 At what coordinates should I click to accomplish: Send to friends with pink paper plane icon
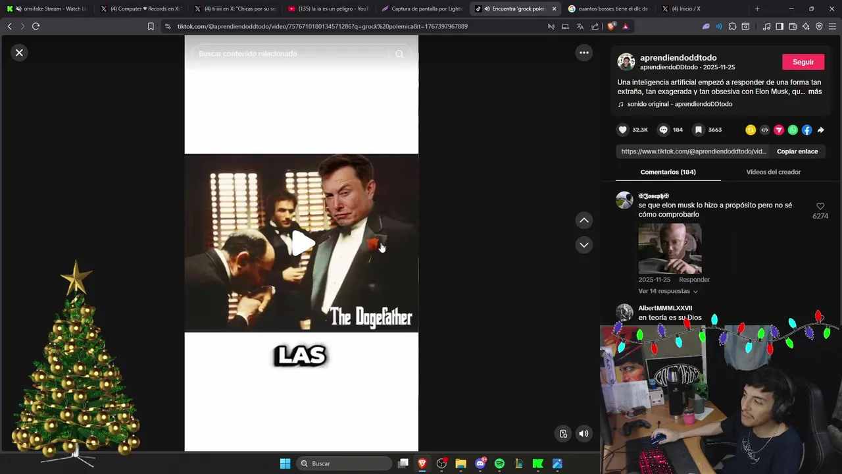pyautogui.click(x=779, y=130)
